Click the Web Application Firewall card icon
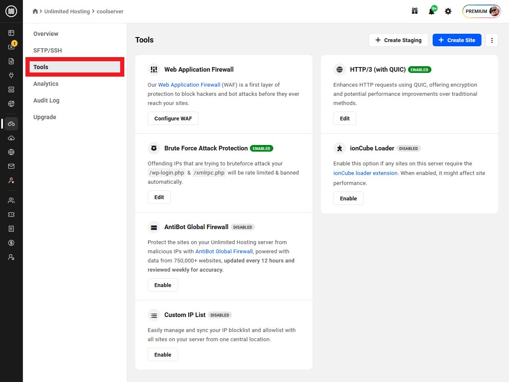 (x=154, y=70)
